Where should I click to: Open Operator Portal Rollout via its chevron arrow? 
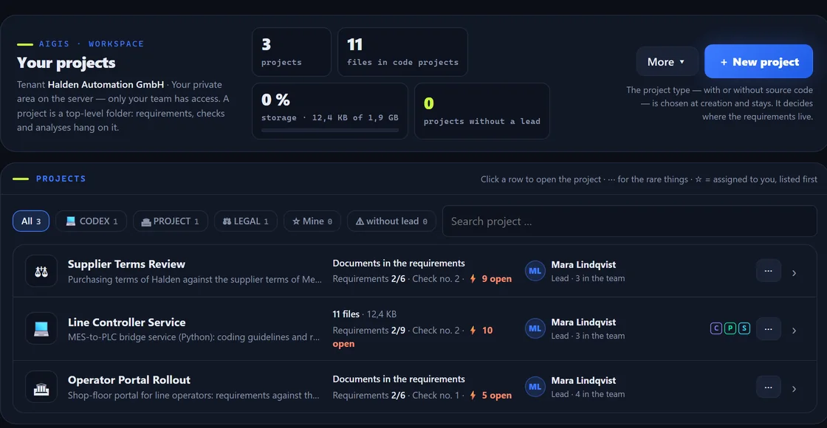coord(794,389)
